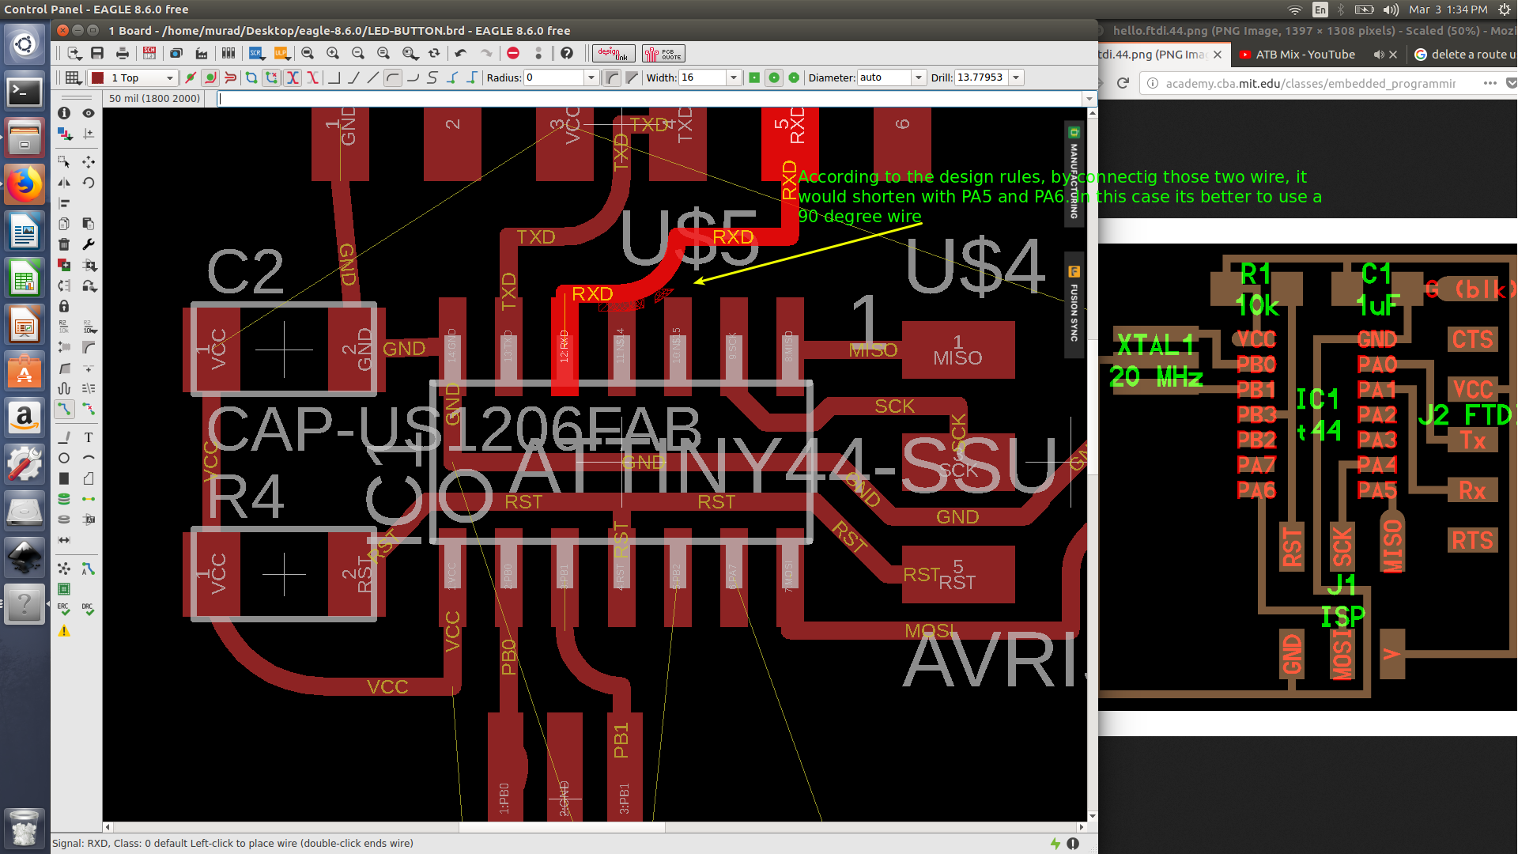
Task: Select straight miter style
Action: point(632,77)
